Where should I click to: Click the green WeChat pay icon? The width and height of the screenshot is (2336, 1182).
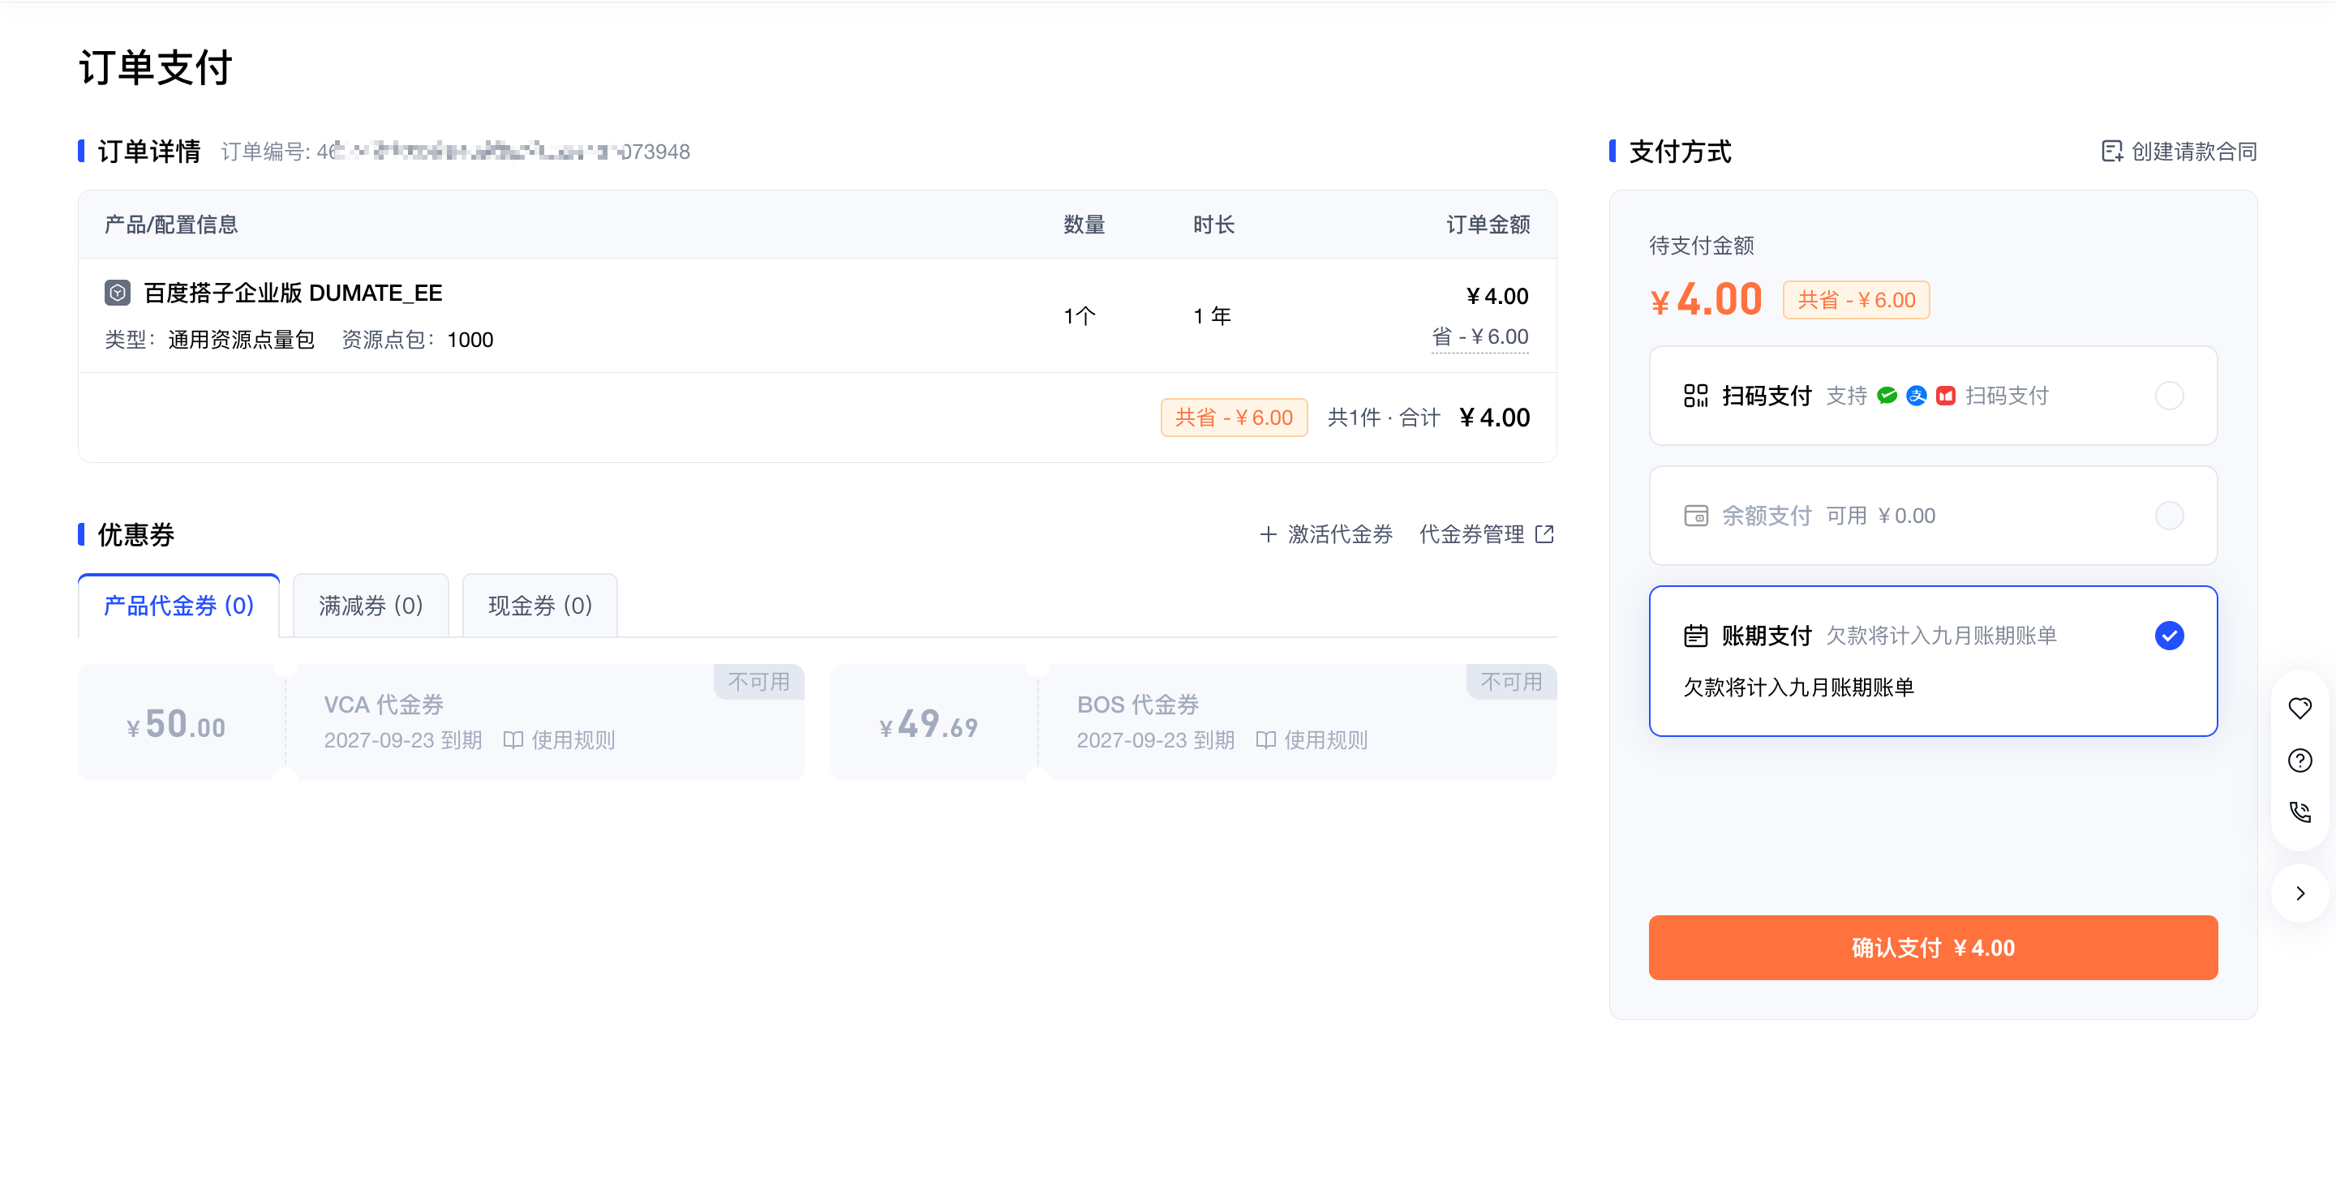point(1886,396)
